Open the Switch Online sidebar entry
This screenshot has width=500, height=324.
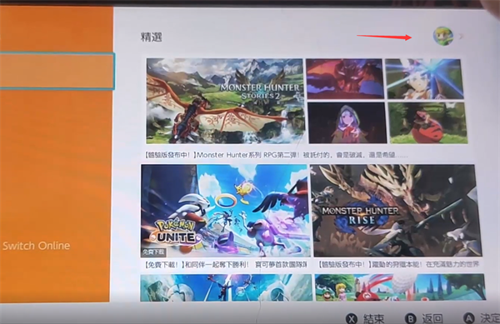pyautogui.click(x=36, y=246)
